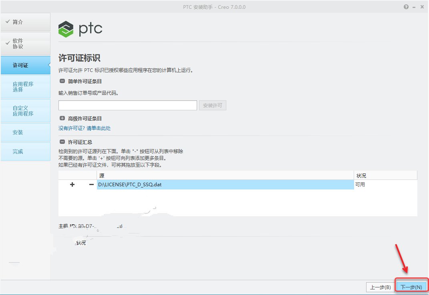Click the 状况 column header

pyautogui.click(x=385, y=175)
